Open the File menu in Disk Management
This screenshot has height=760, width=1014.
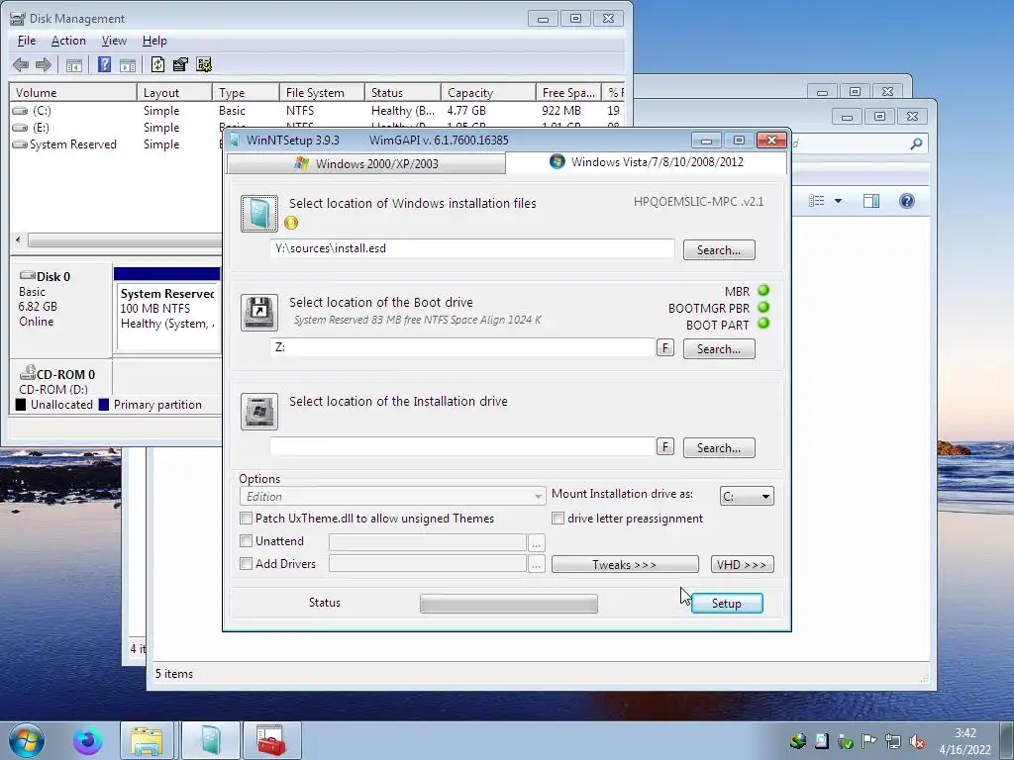[x=27, y=40]
